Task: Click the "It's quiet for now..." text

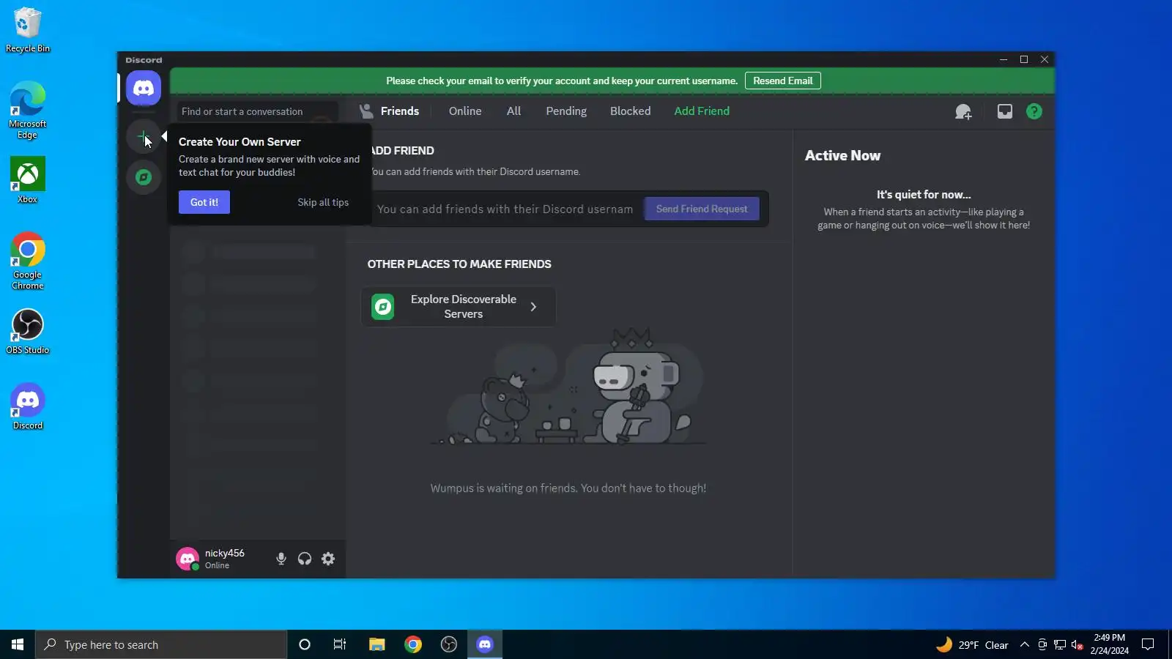Action: tap(924, 195)
